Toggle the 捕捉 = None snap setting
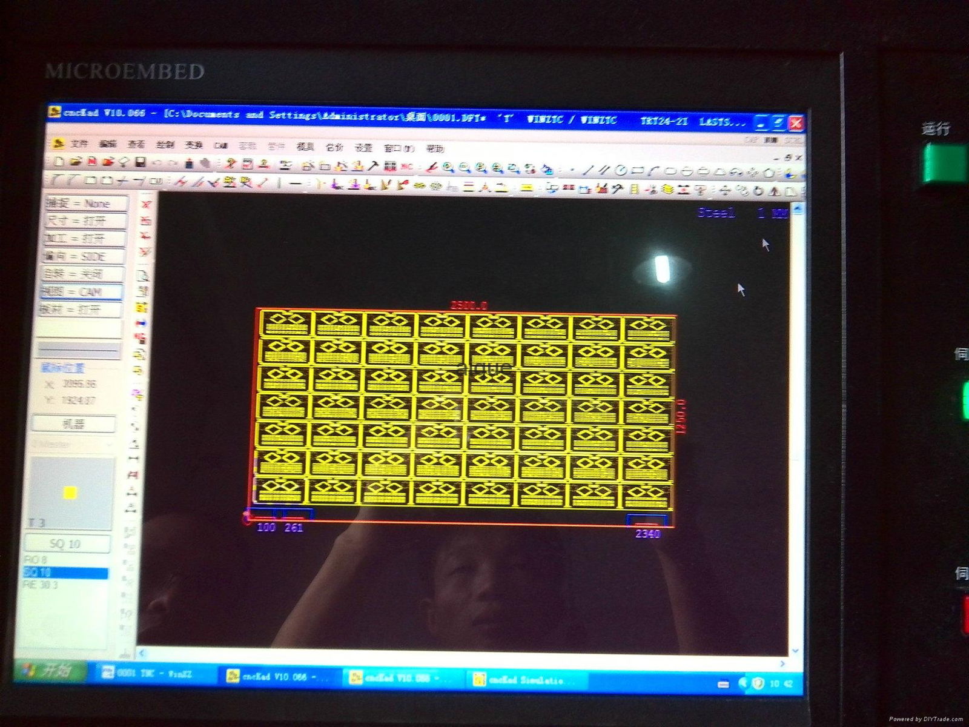969x727 pixels. [86, 204]
